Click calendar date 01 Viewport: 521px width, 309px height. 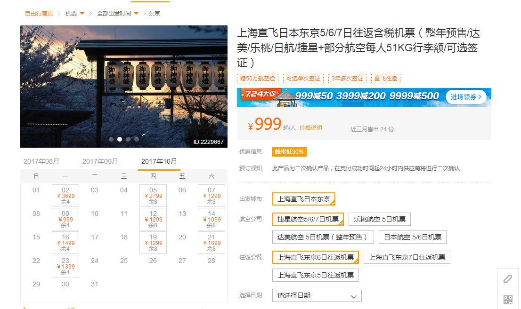click(36, 190)
